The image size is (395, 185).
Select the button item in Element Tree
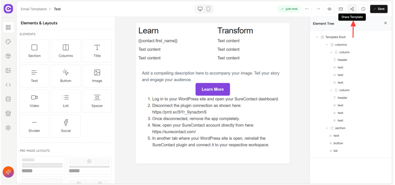(x=338, y=143)
